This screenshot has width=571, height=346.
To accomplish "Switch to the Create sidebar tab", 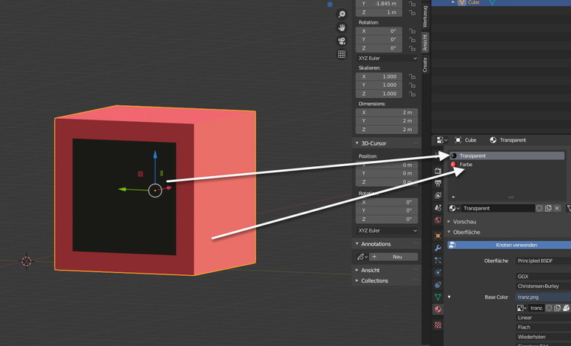I will click(425, 65).
